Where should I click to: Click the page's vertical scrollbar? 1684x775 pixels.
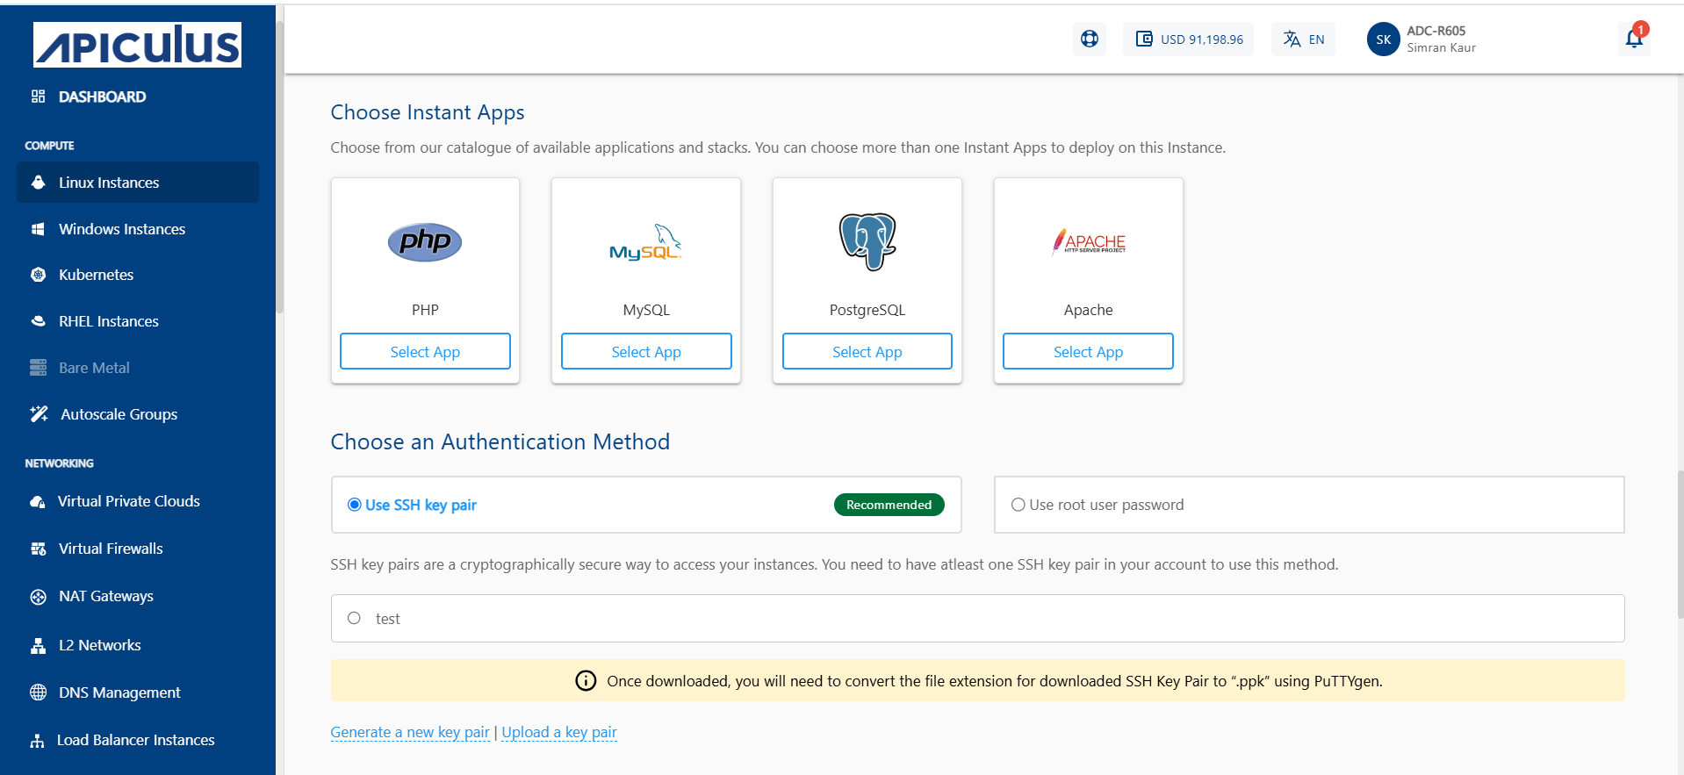tap(1680, 544)
